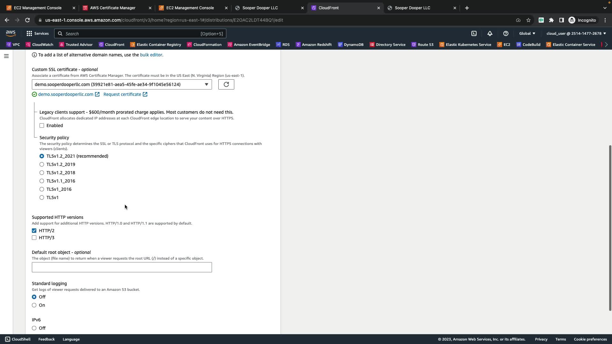Select the TLSv1.2_2019 security policy
This screenshot has width=612, height=344.
click(42, 164)
